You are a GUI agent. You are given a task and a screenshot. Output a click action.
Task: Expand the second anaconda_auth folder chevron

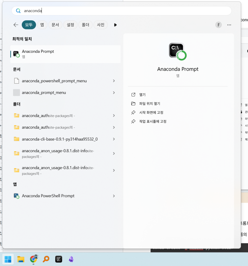(114, 127)
